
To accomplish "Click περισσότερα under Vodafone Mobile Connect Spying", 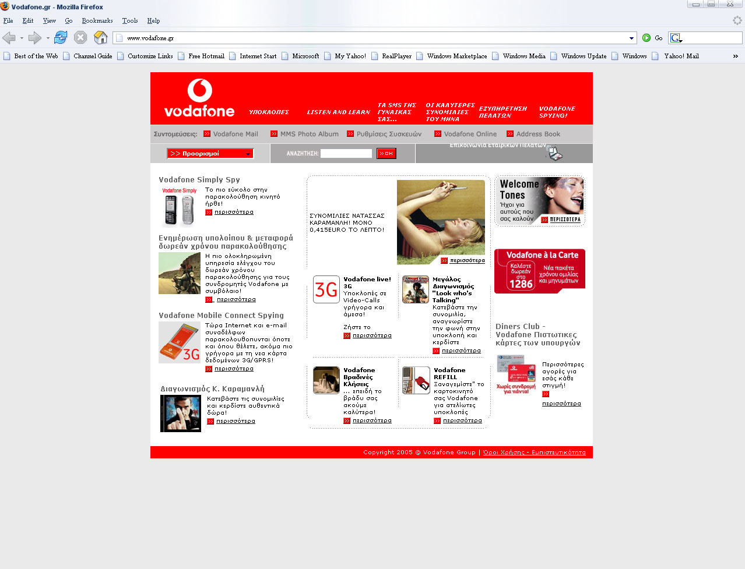I will tap(234, 369).
